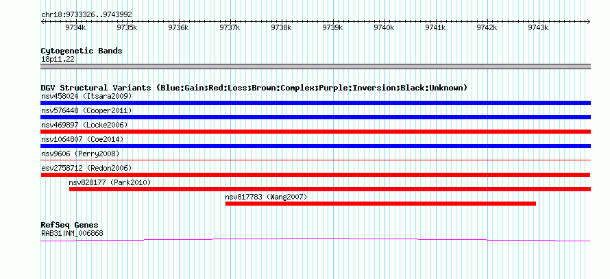Image resolution: width=610 pixels, height=279 pixels.
Task: Select the red bar under nsv828177
Action: [x=330, y=189]
